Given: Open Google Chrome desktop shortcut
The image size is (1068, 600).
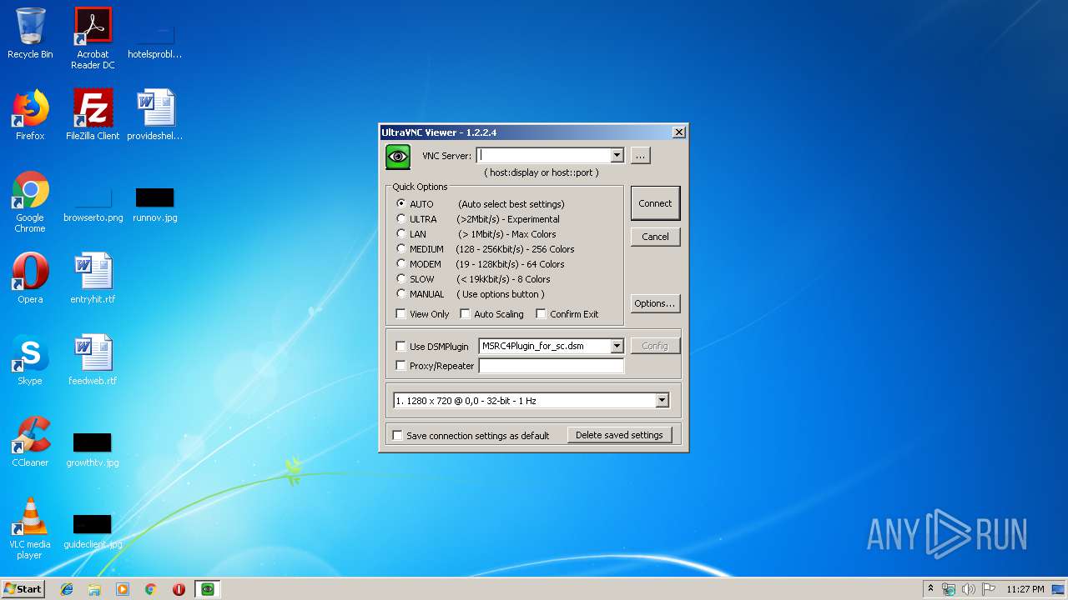Looking at the screenshot, I should tap(30, 202).
